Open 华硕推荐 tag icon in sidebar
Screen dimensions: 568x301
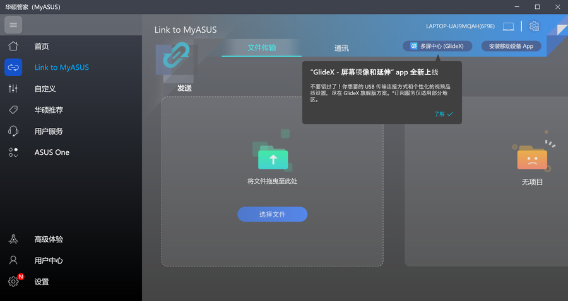13,110
